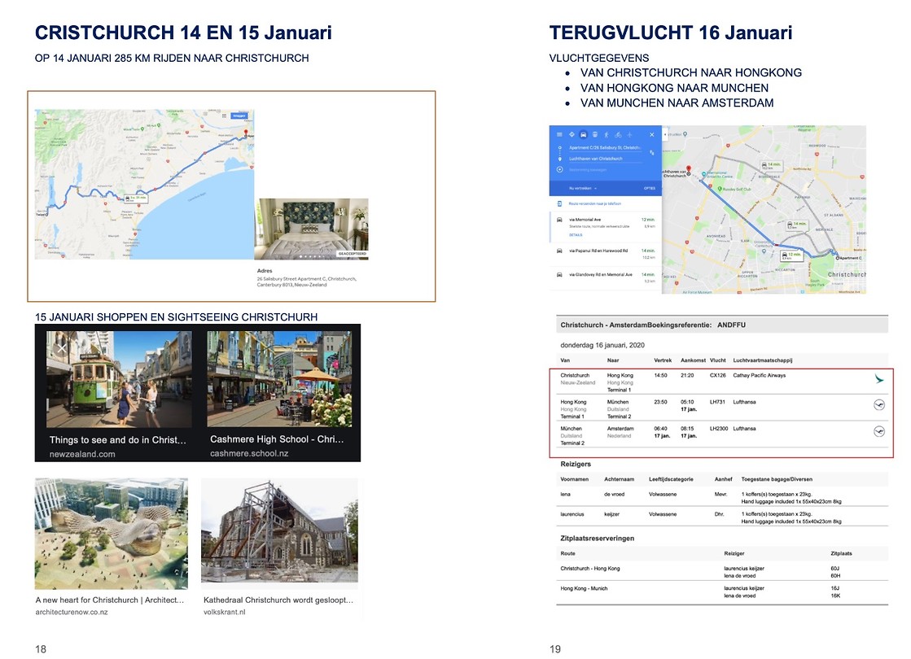Edit the Apartment C/26 Salisbury St start field
The height and width of the screenshot is (659, 911).
click(605, 148)
